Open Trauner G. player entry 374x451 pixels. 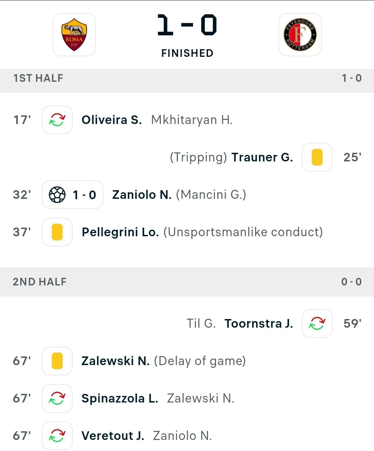[262, 157]
